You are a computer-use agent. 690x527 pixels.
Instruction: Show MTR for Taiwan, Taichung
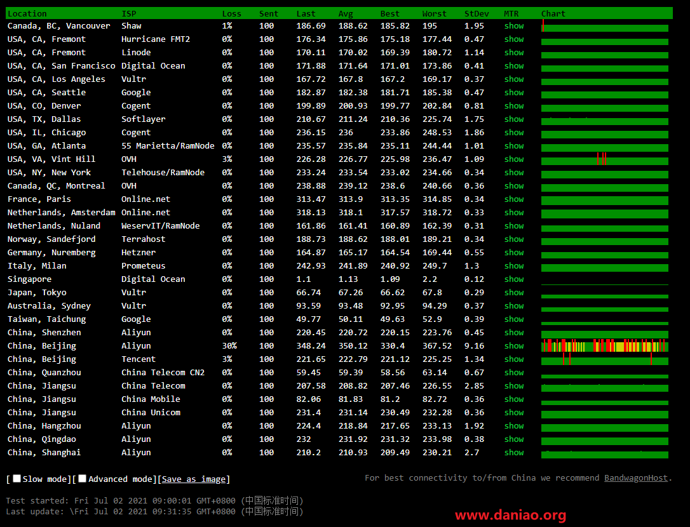pyautogui.click(x=514, y=319)
